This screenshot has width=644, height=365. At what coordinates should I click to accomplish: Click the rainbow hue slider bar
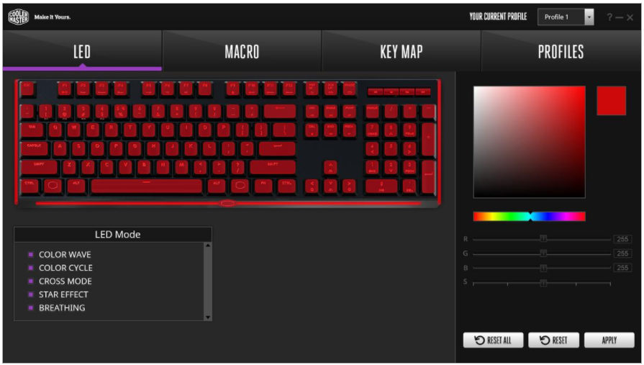[530, 216]
